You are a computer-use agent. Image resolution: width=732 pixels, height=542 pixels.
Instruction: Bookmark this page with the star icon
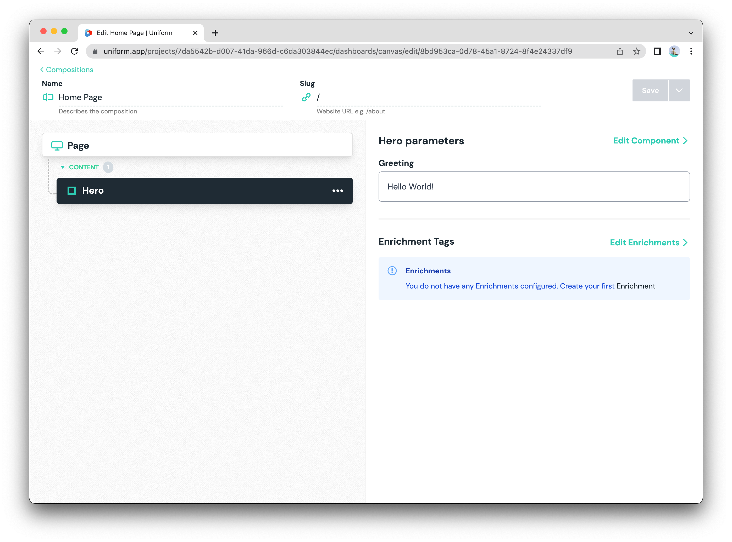(x=636, y=51)
